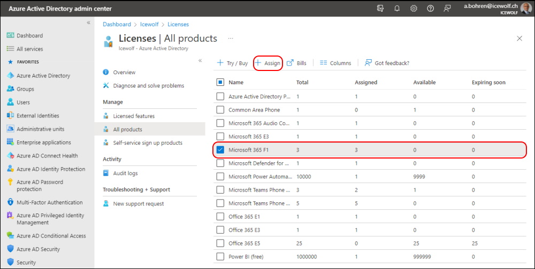Click the Try / Buy button
Viewport: 535px width, 269px height.
(232, 63)
